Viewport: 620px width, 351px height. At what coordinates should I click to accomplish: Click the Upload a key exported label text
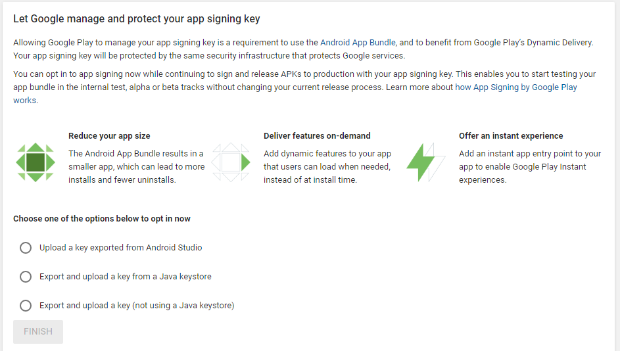(x=120, y=248)
